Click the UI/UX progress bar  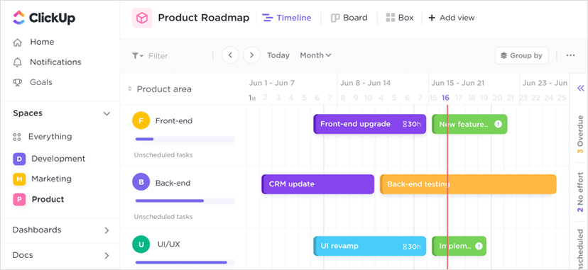(185, 262)
